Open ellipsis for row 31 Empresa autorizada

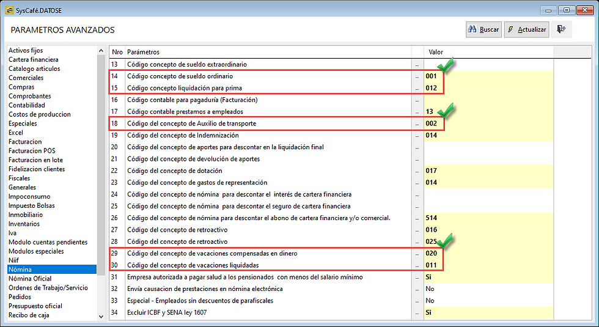click(x=417, y=277)
